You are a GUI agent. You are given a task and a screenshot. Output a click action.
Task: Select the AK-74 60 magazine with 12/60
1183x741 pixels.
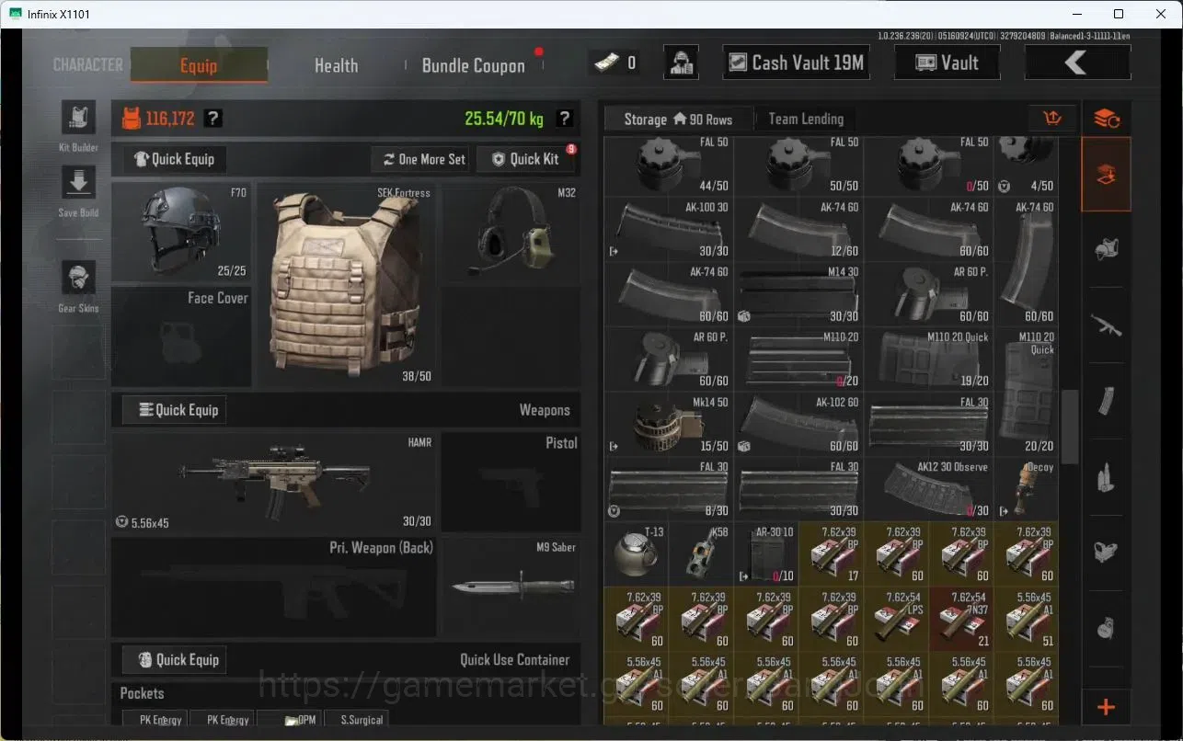click(x=798, y=229)
